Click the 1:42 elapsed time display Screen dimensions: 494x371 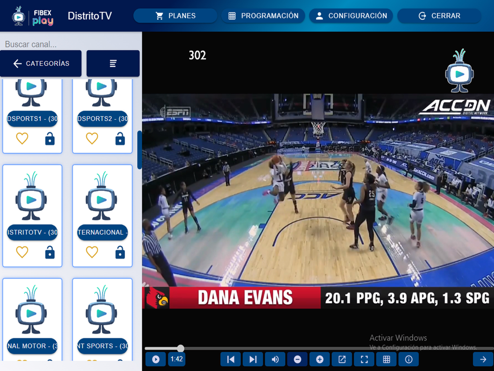[x=177, y=359]
